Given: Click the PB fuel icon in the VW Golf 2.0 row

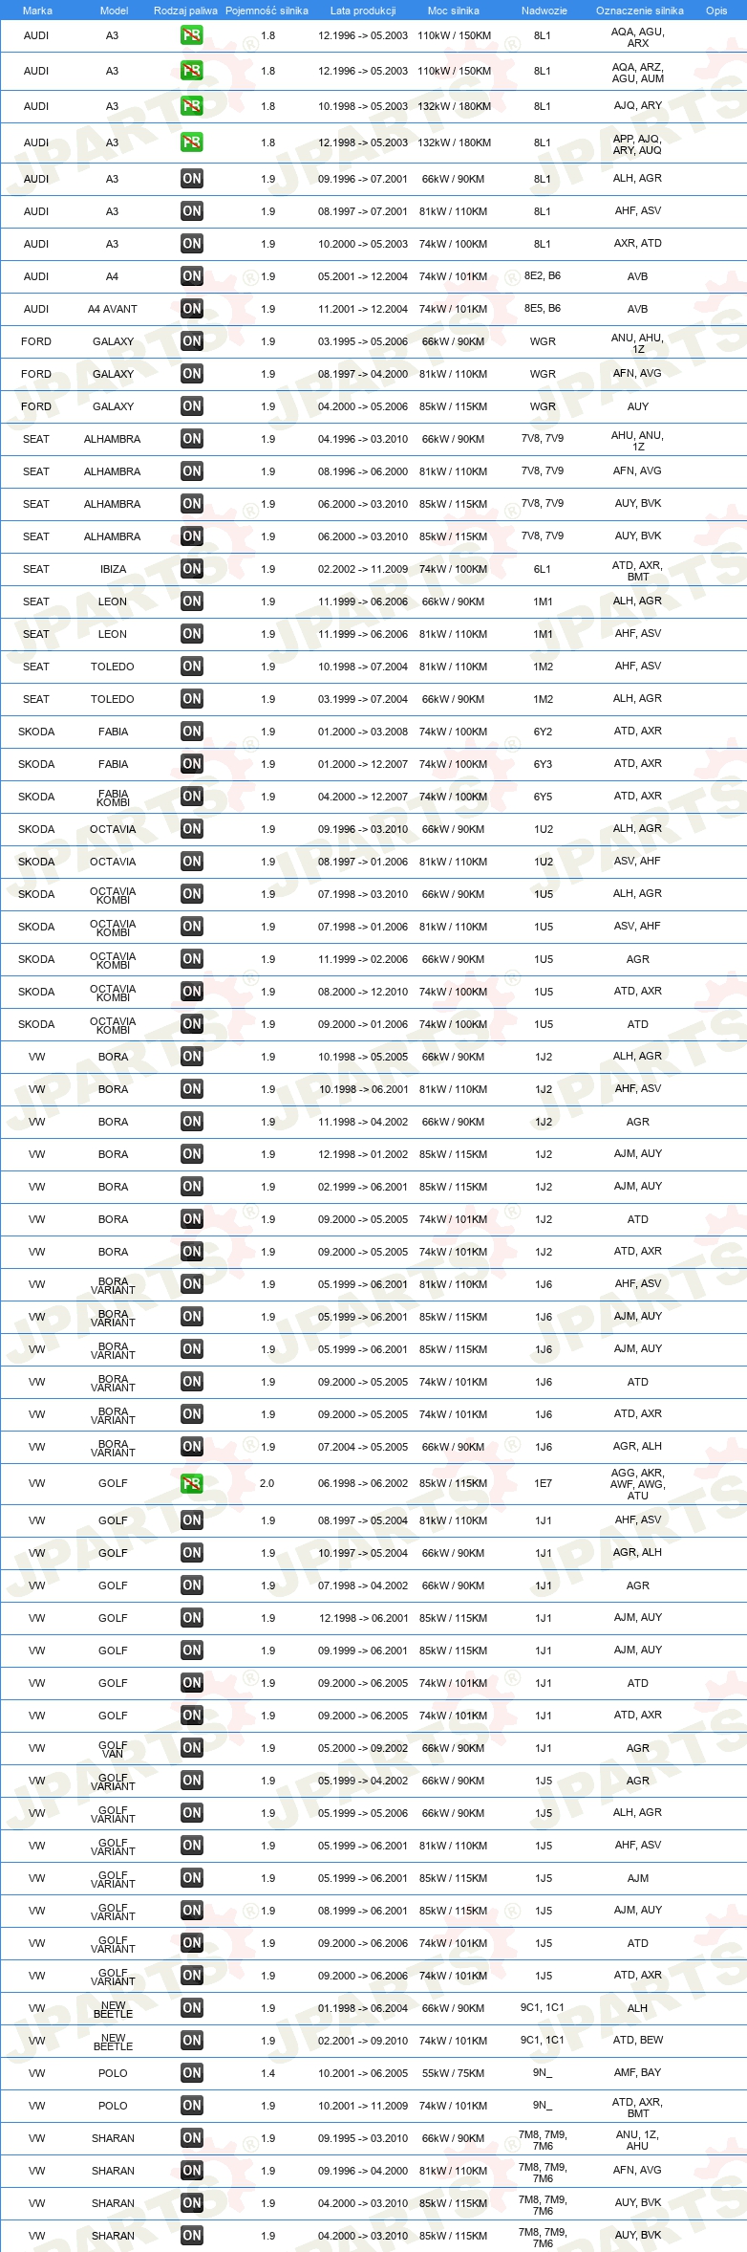Looking at the screenshot, I should 191,1483.
